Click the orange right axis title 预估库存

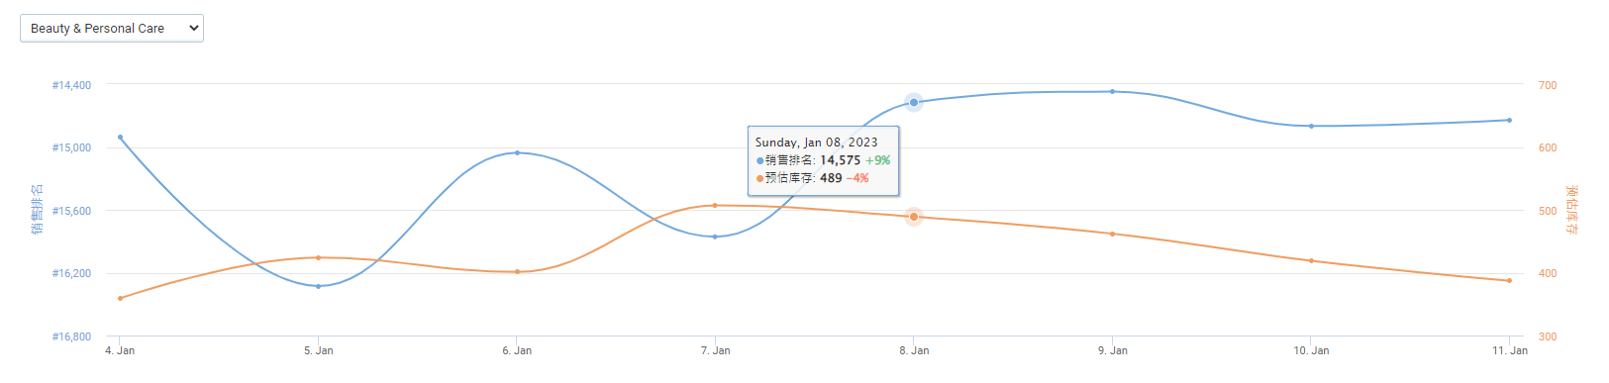coord(1571,210)
